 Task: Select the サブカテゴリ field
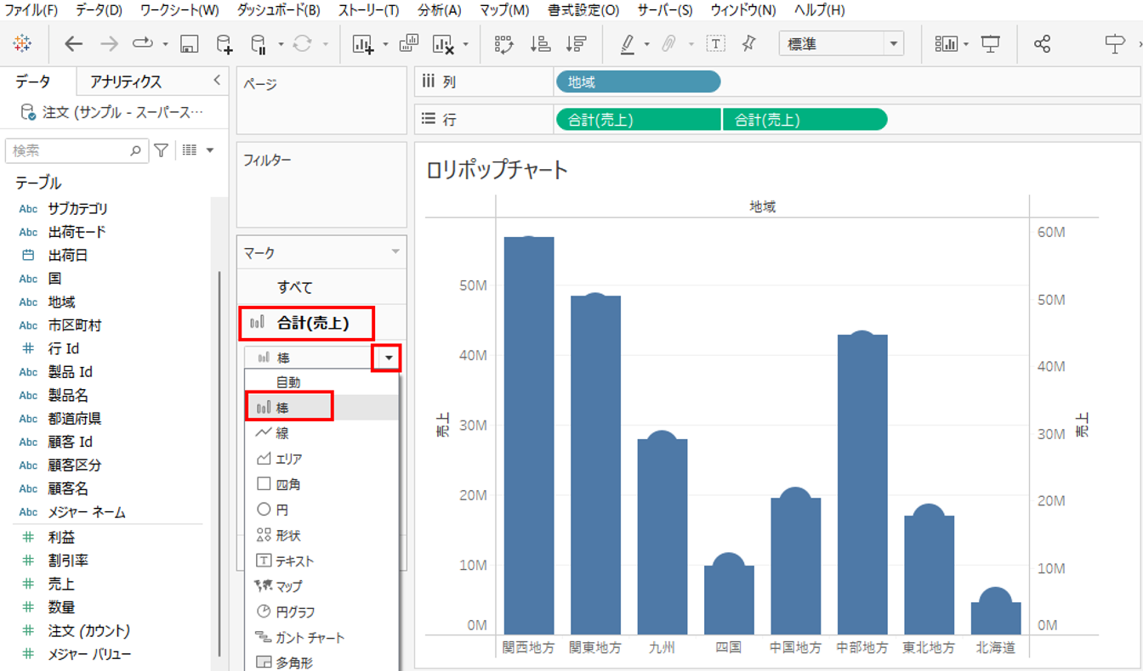tap(77, 208)
